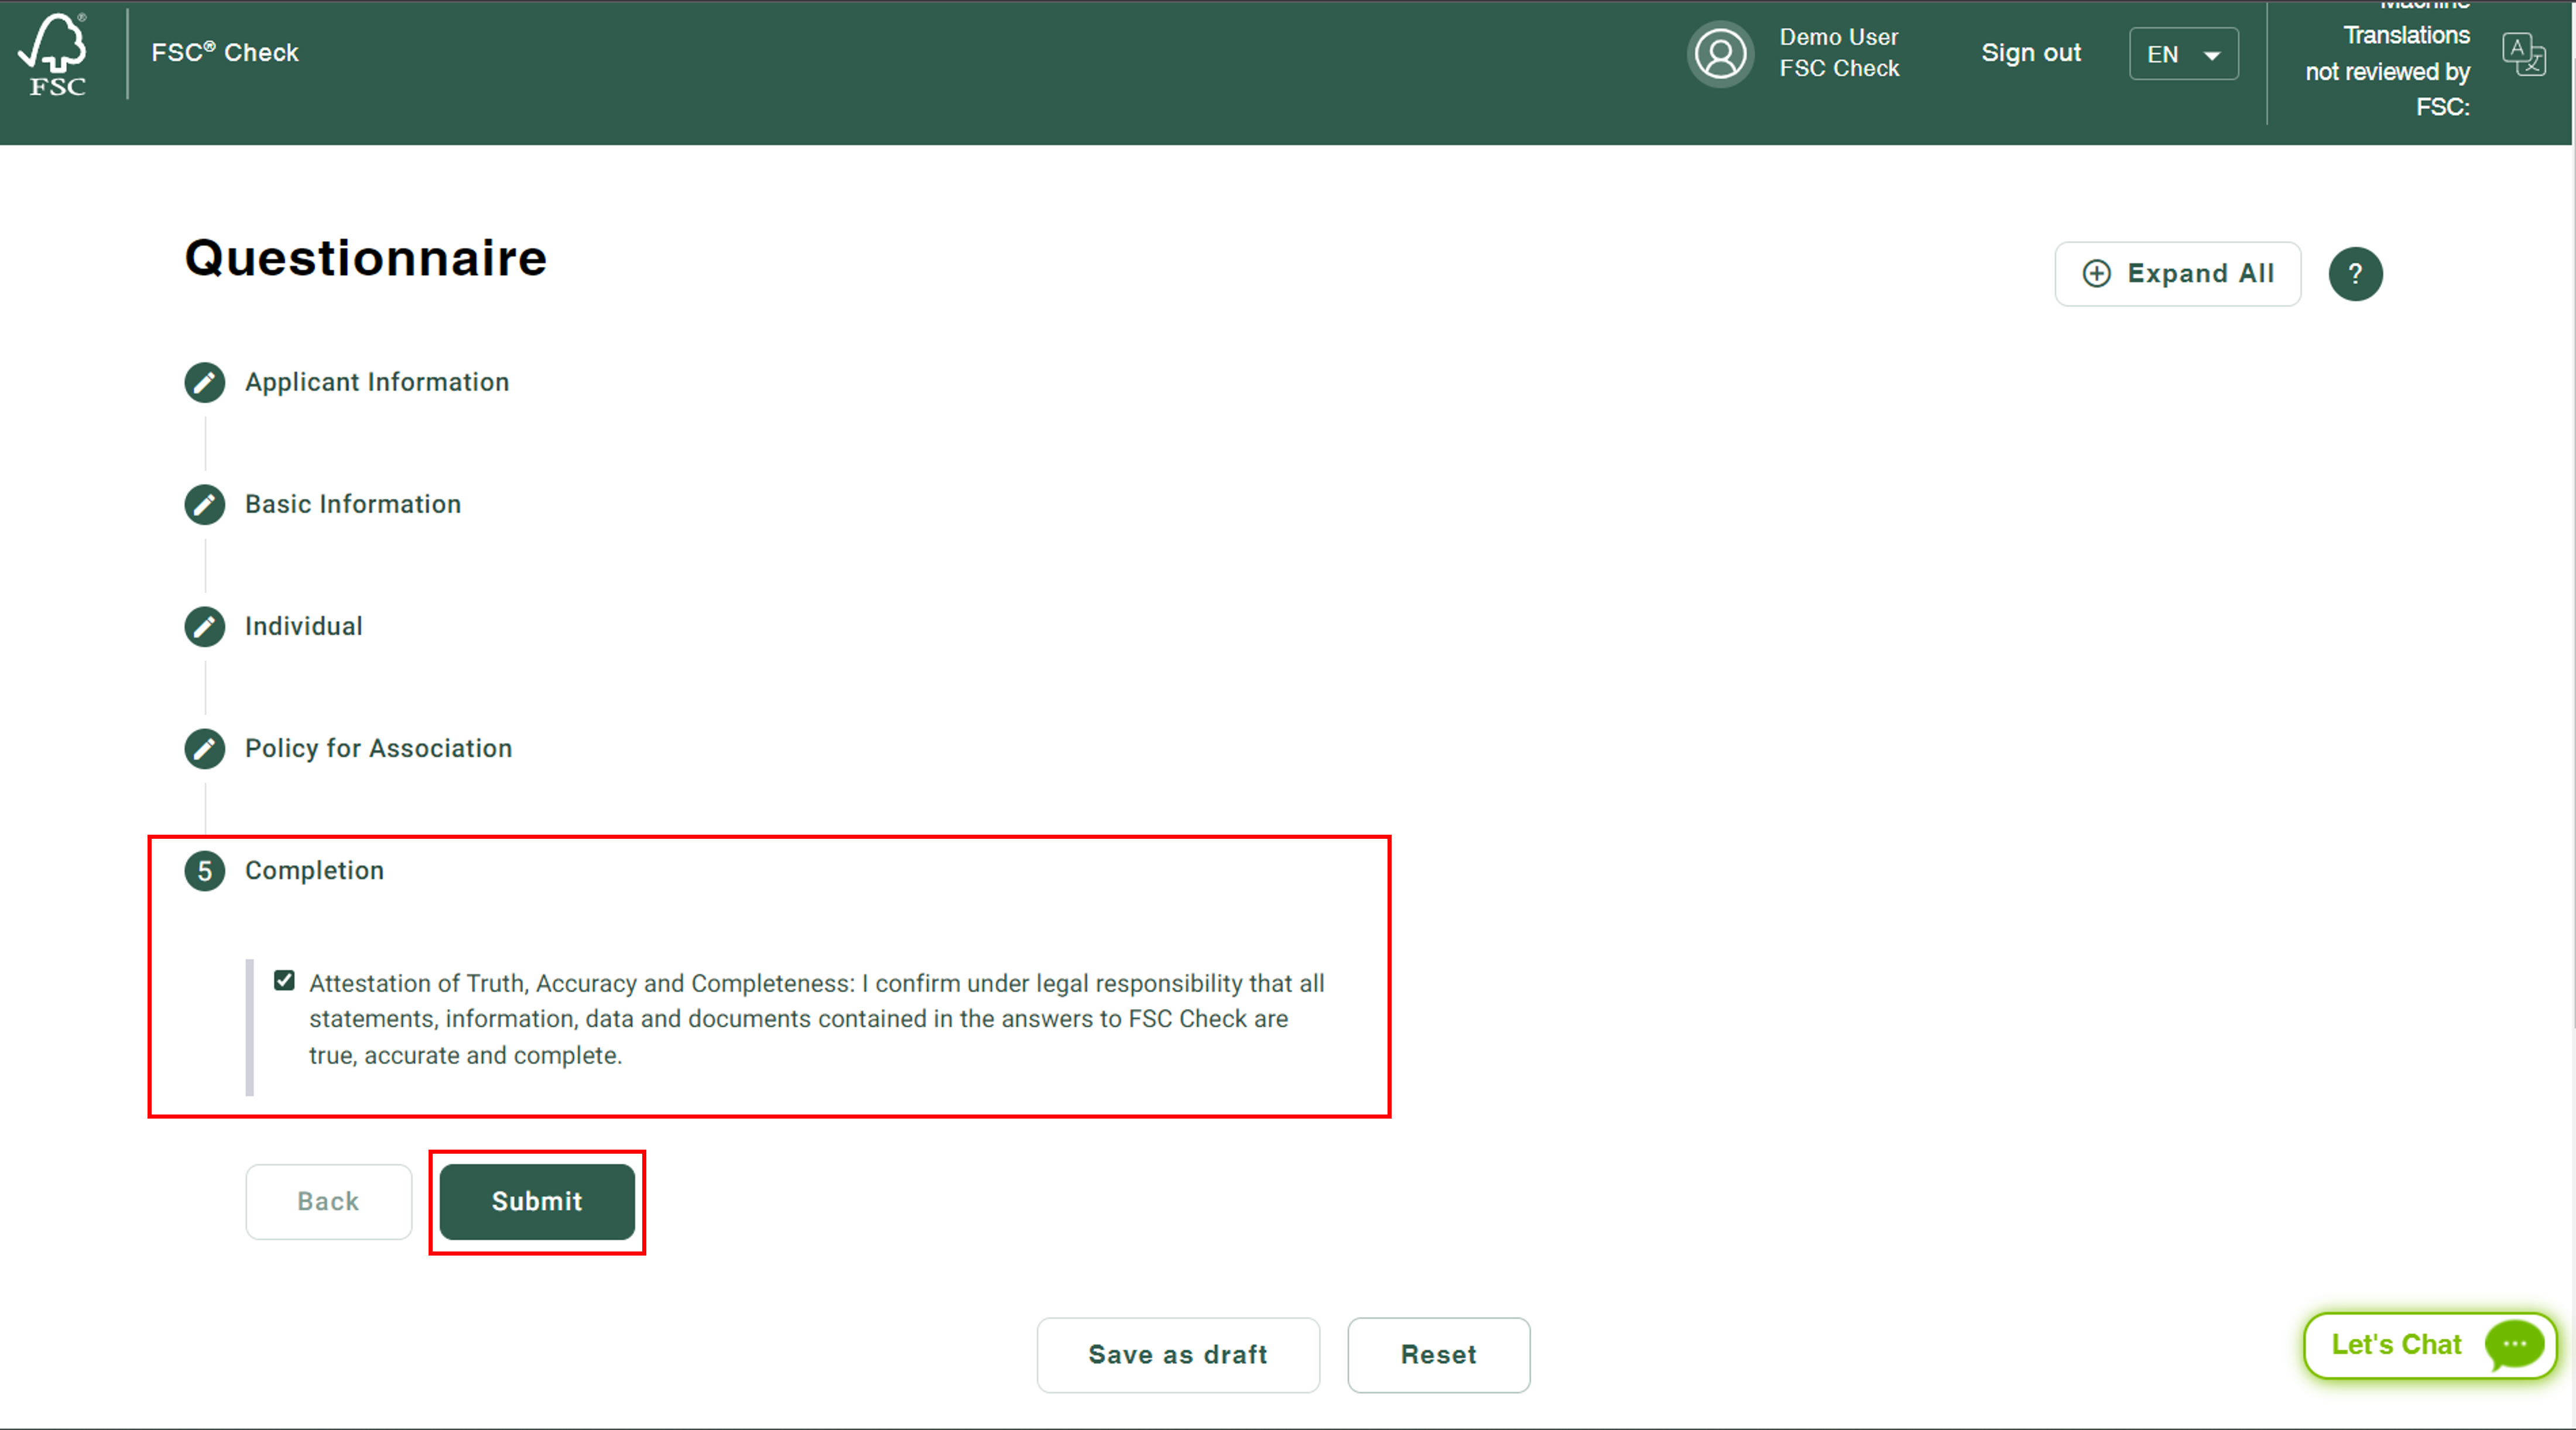Submit the questionnaire

[x=537, y=1202]
